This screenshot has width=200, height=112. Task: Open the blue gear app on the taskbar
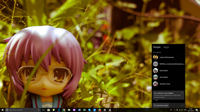tap(94, 110)
